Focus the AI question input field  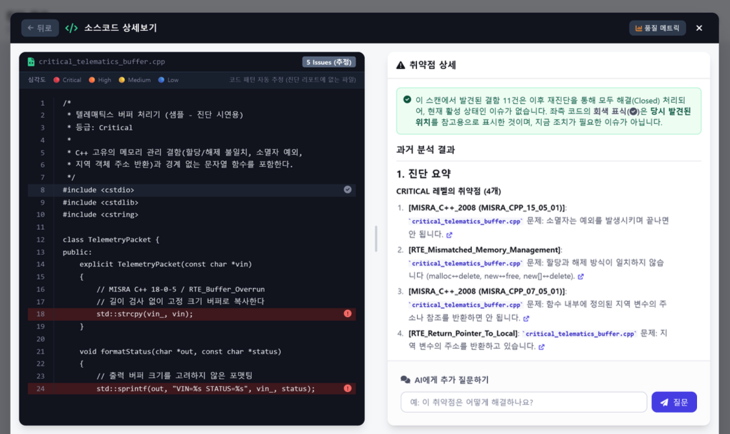pyautogui.click(x=524, y=402)
